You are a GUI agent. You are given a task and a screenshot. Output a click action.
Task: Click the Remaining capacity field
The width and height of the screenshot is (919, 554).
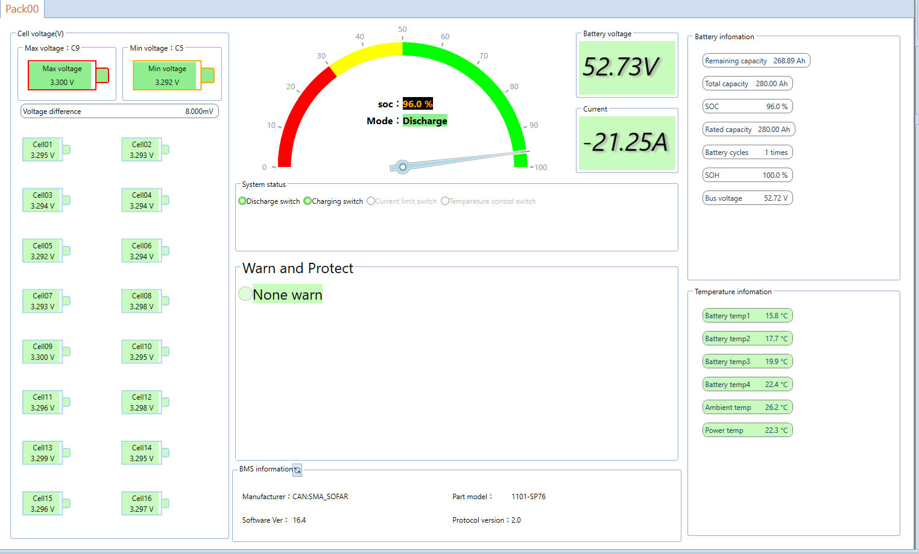(756, 61)
